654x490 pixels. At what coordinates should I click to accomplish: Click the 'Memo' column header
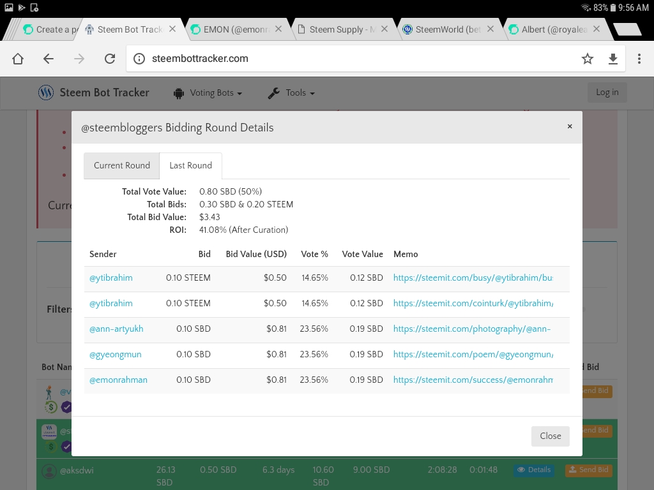coord(406,254)
